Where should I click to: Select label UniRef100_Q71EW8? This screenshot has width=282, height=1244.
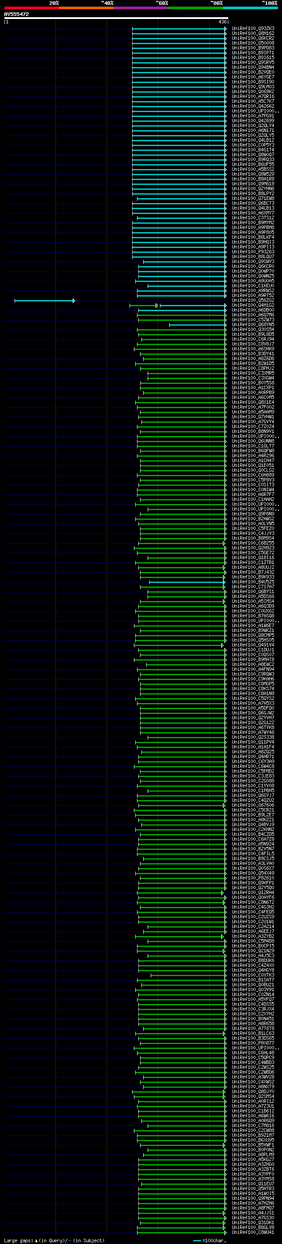tap(252, 199)
